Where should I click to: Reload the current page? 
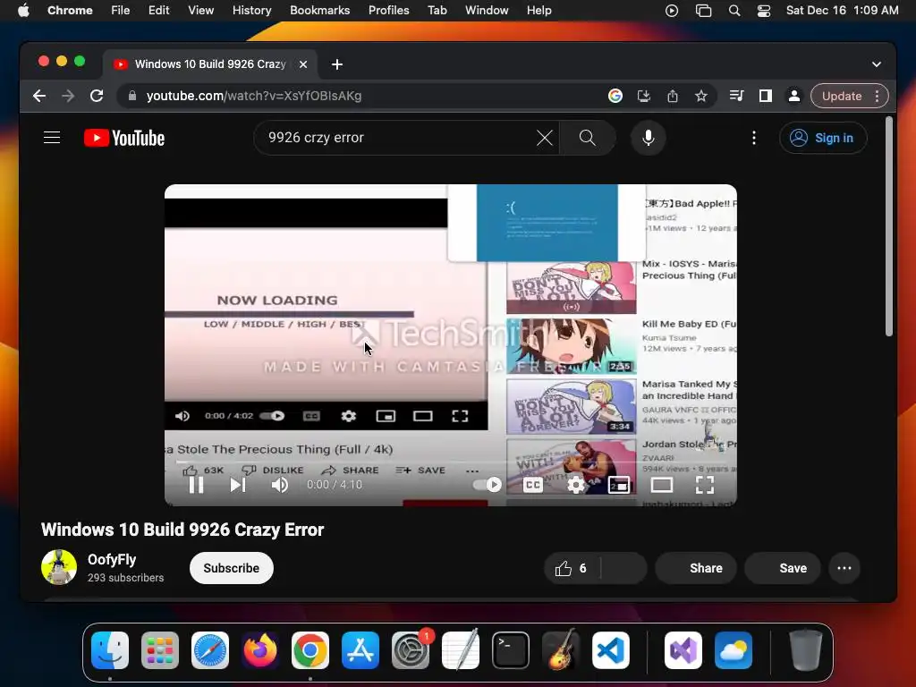[x=97, y=96]
